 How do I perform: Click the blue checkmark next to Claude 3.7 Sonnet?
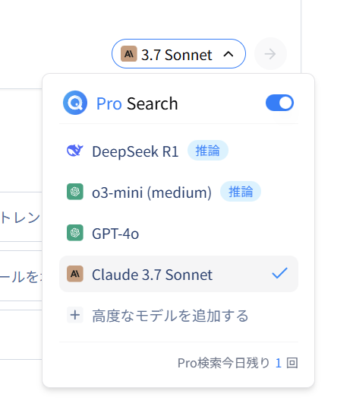point(279,273)
